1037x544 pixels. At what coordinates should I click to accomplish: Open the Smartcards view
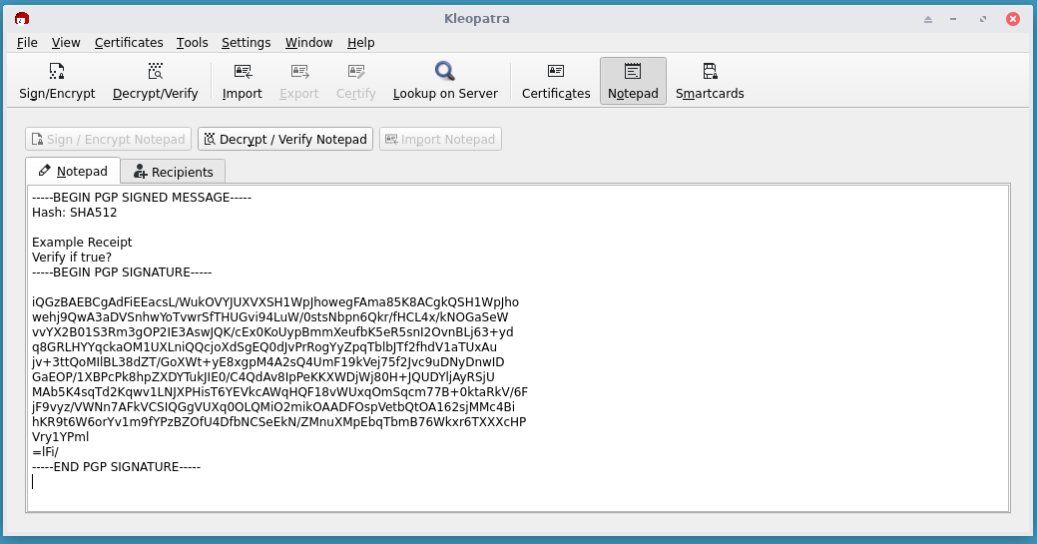pyautogui.click(x=710, y=81)
